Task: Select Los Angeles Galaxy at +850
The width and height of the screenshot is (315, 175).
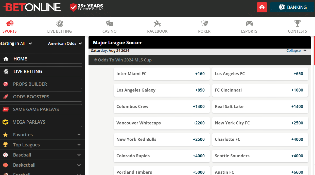Action: 162,90
